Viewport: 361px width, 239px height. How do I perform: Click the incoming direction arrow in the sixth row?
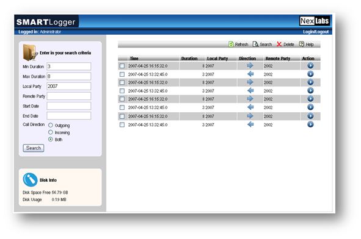coord(250,107)
